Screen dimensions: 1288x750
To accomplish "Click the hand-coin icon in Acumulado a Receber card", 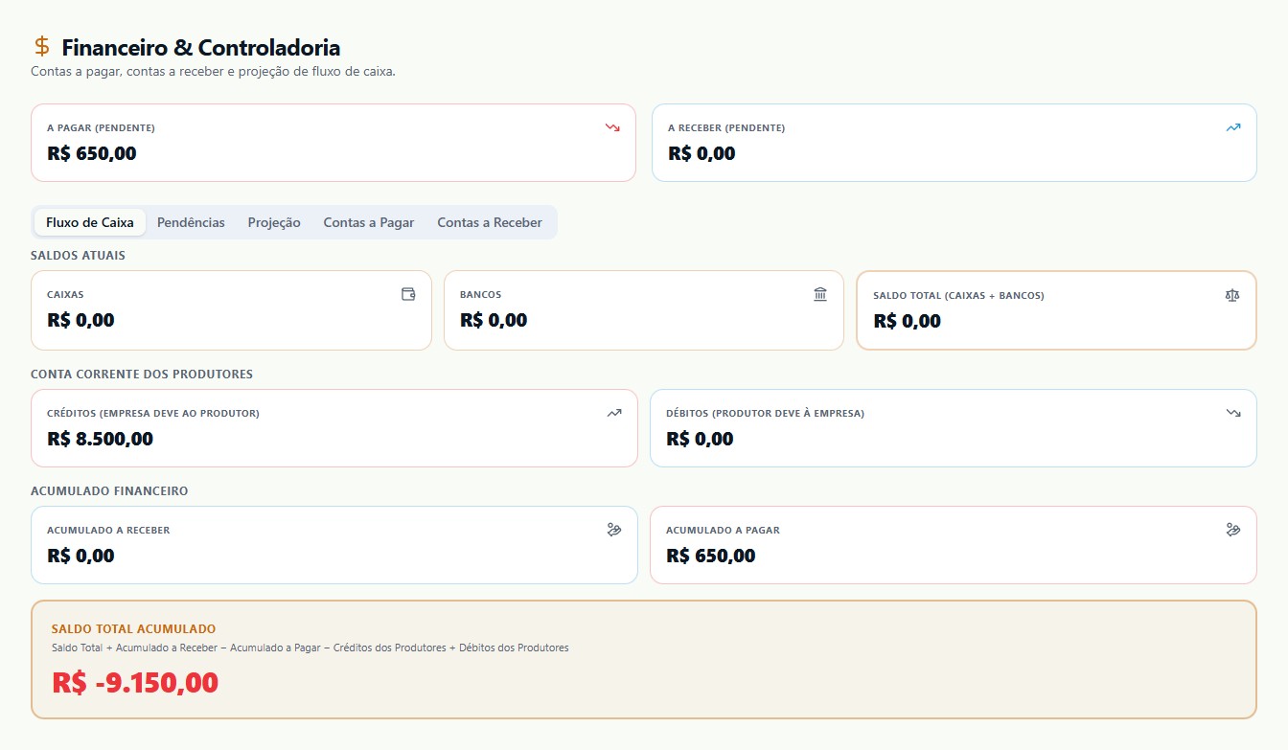I will pos(614,530).
